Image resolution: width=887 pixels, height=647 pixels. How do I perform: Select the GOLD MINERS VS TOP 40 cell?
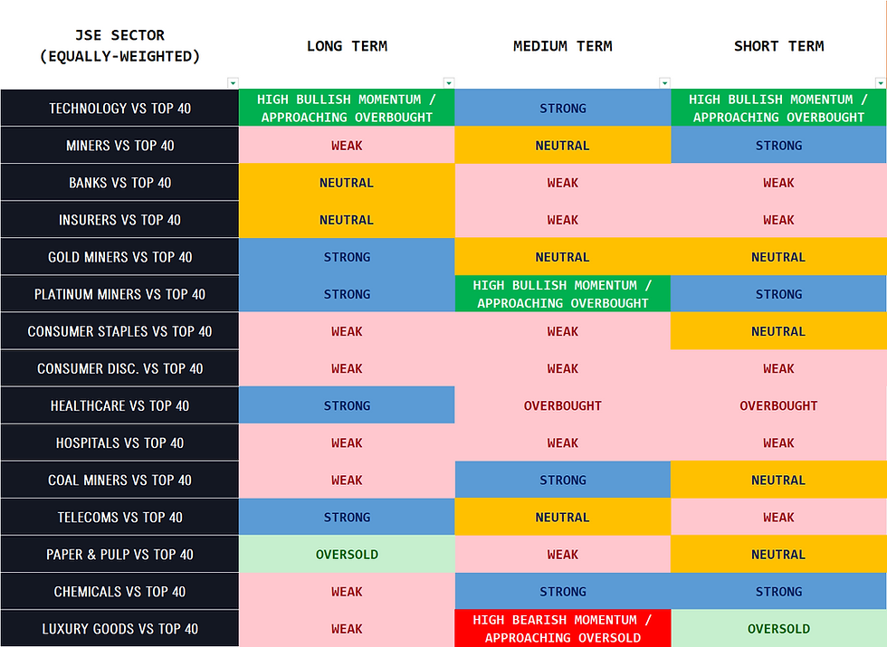[x=119, y=257]
